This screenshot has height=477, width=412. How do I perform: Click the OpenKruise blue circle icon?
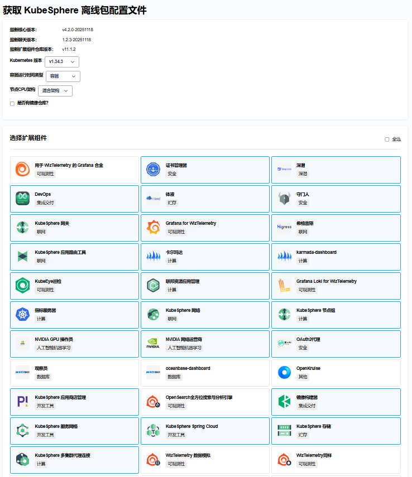(x=284, y=372)
